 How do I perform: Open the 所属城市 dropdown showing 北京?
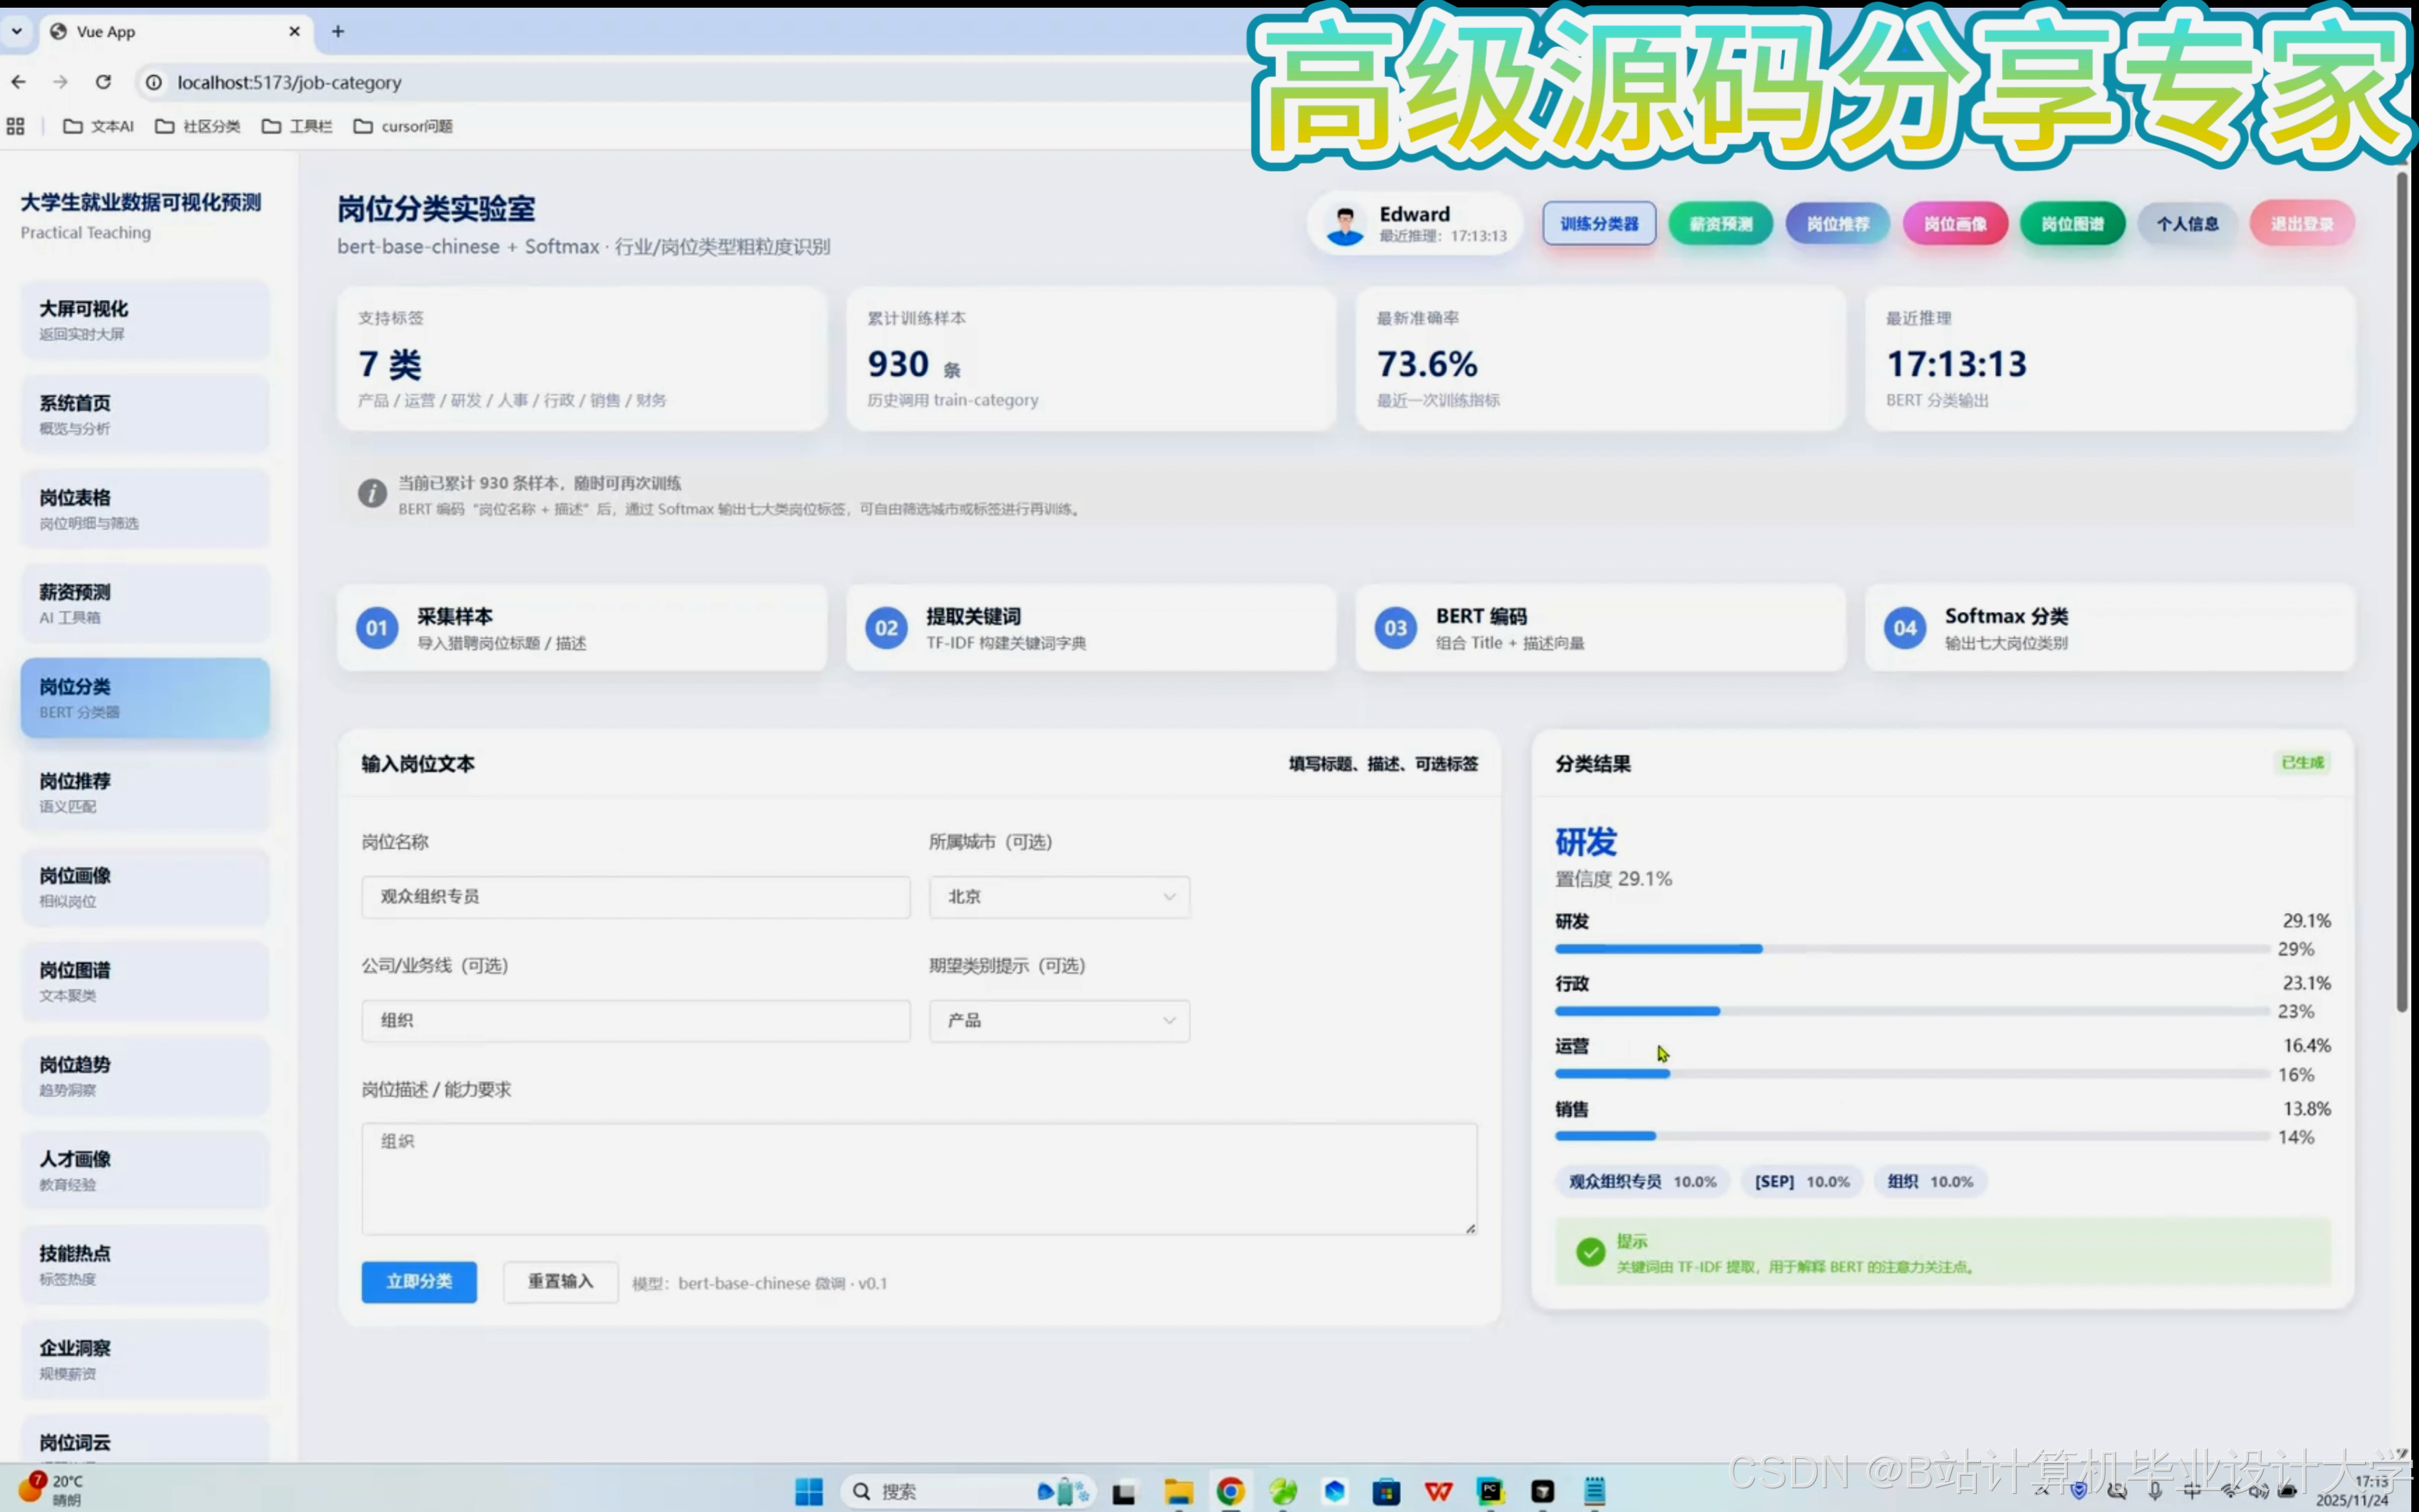click(1058, 897)
